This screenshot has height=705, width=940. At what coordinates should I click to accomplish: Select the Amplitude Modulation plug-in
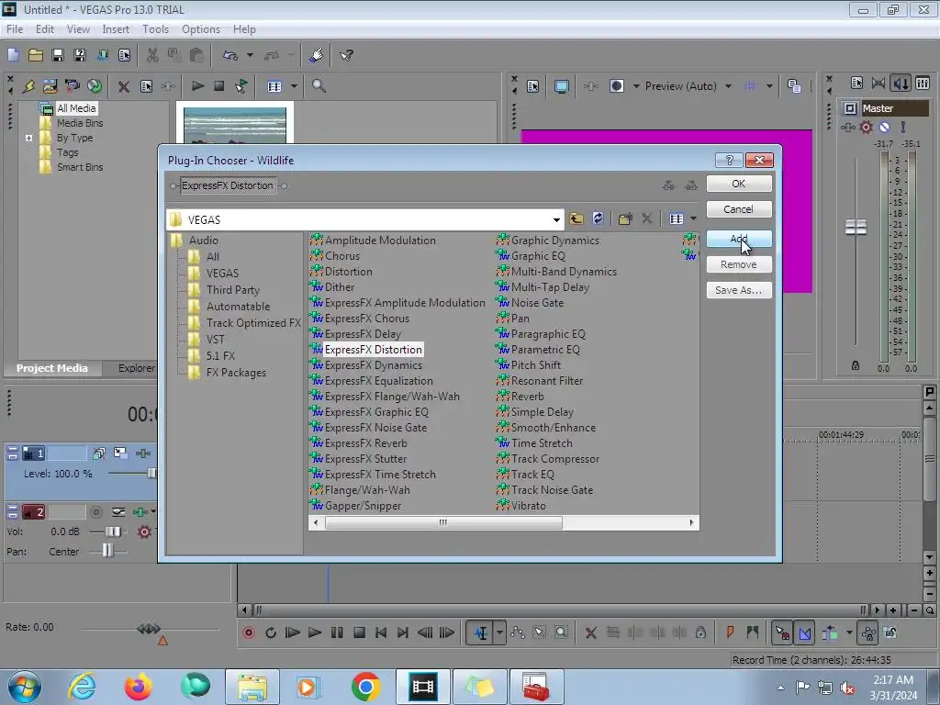coord(380,241)
